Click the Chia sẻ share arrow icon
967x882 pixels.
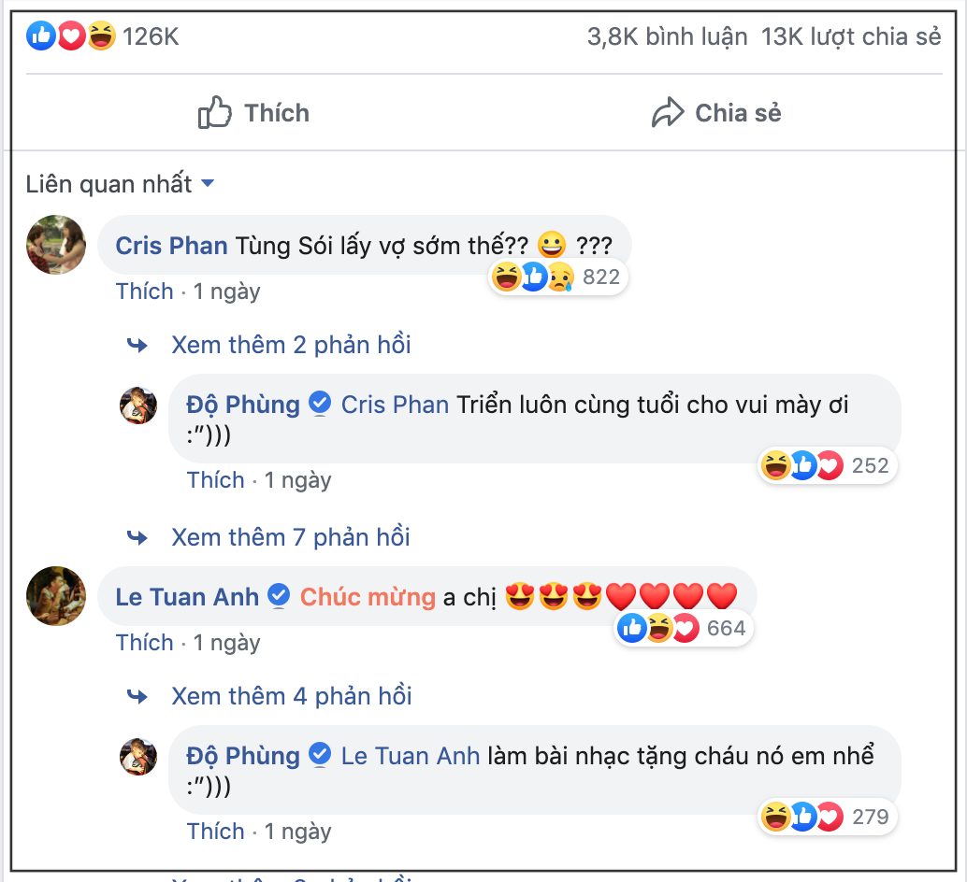(x=668, y=114)
